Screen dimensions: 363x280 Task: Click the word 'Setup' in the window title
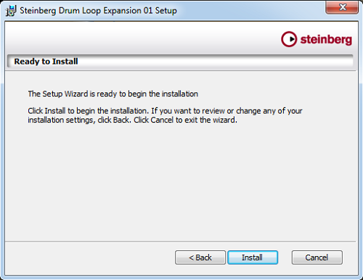166,11
